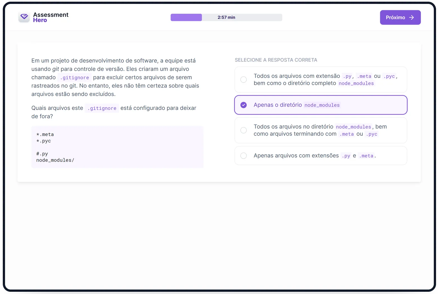Click the 'SELECIONE A RESPOSTA CORRETA' heading
This screenshot has height=294, width=438.
(276, 60)
